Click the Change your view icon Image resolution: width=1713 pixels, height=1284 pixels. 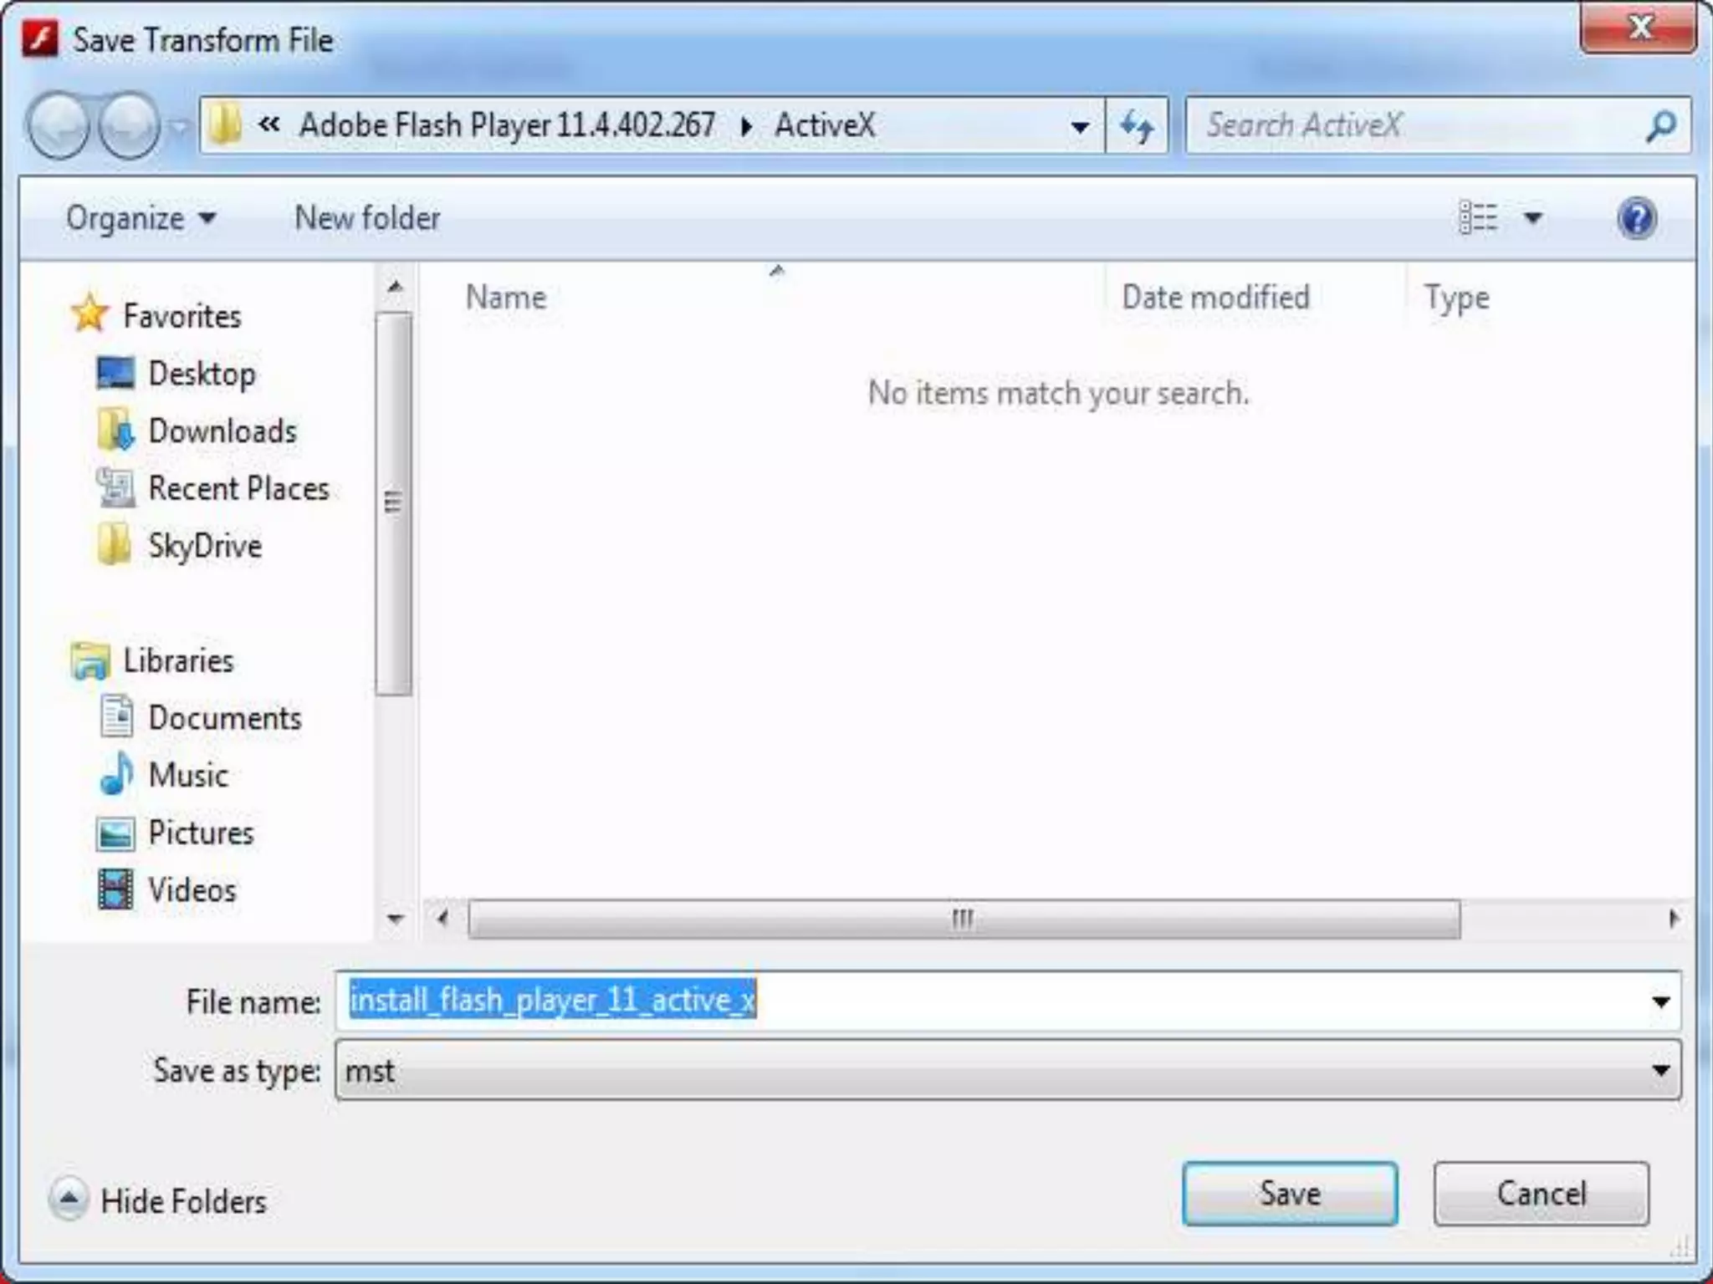tap(1478, 218)
